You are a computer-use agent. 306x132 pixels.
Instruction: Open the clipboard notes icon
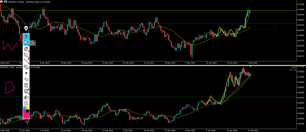tap(26, 103)
